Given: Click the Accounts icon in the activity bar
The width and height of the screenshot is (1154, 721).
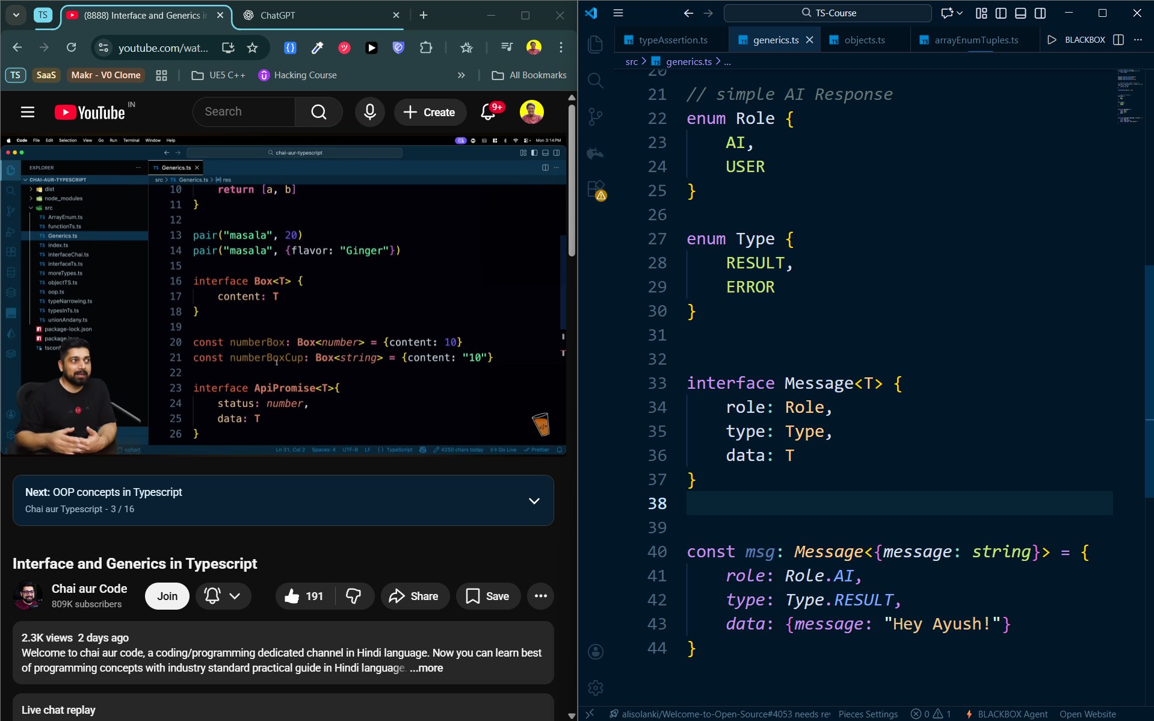Looking at the screenshot, I should pos(595,651).
